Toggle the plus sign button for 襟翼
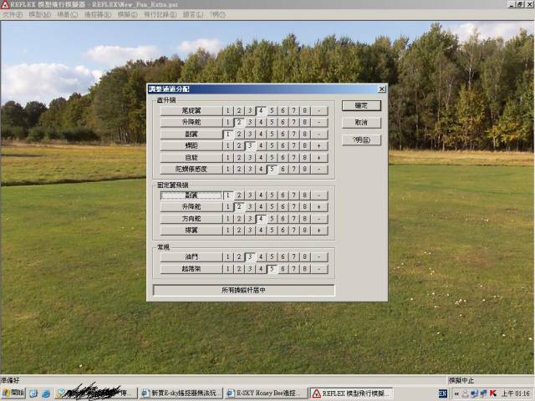Screen dimensions: 535x401 (x=319, y=231)
